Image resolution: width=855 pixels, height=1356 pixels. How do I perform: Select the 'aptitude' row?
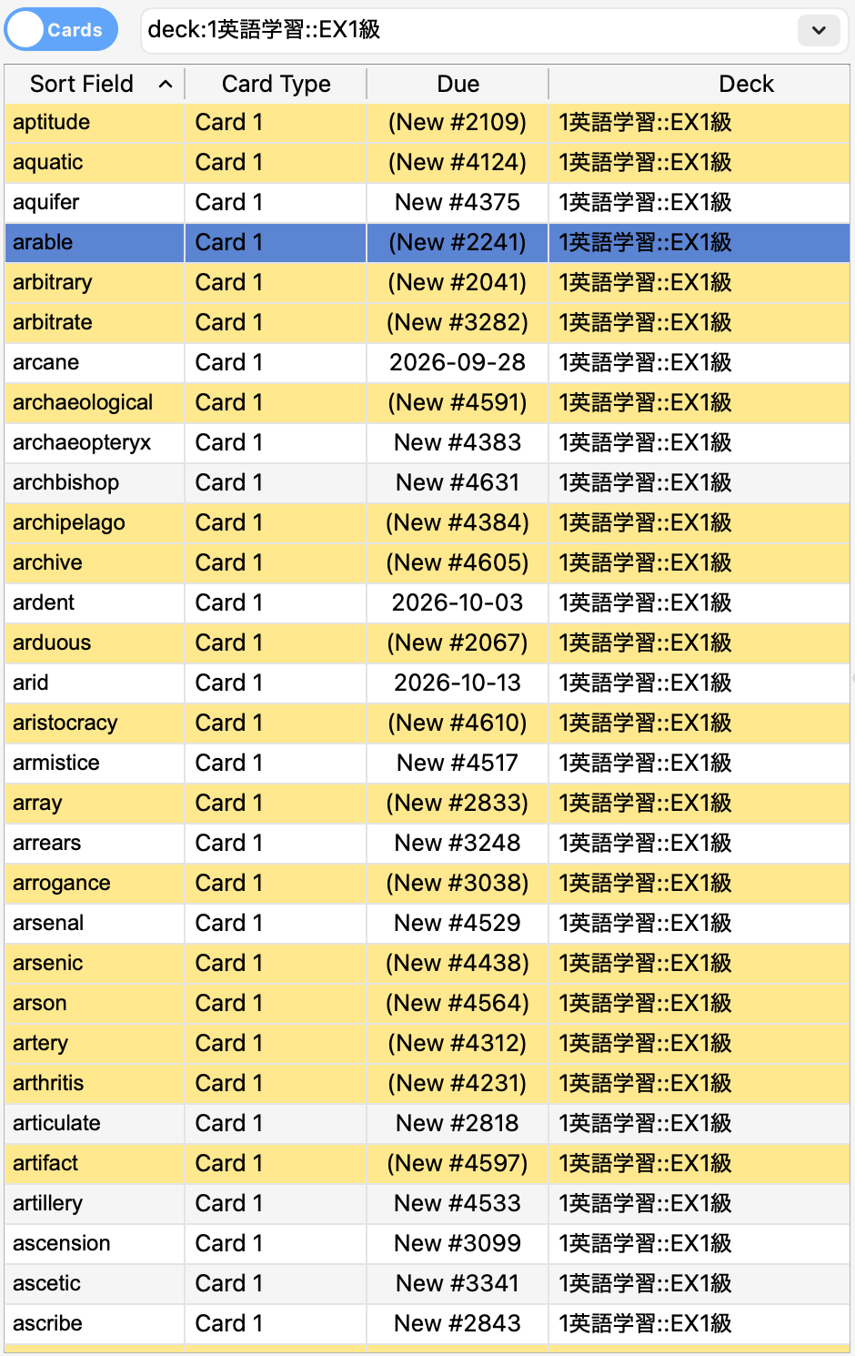[427, 122]
